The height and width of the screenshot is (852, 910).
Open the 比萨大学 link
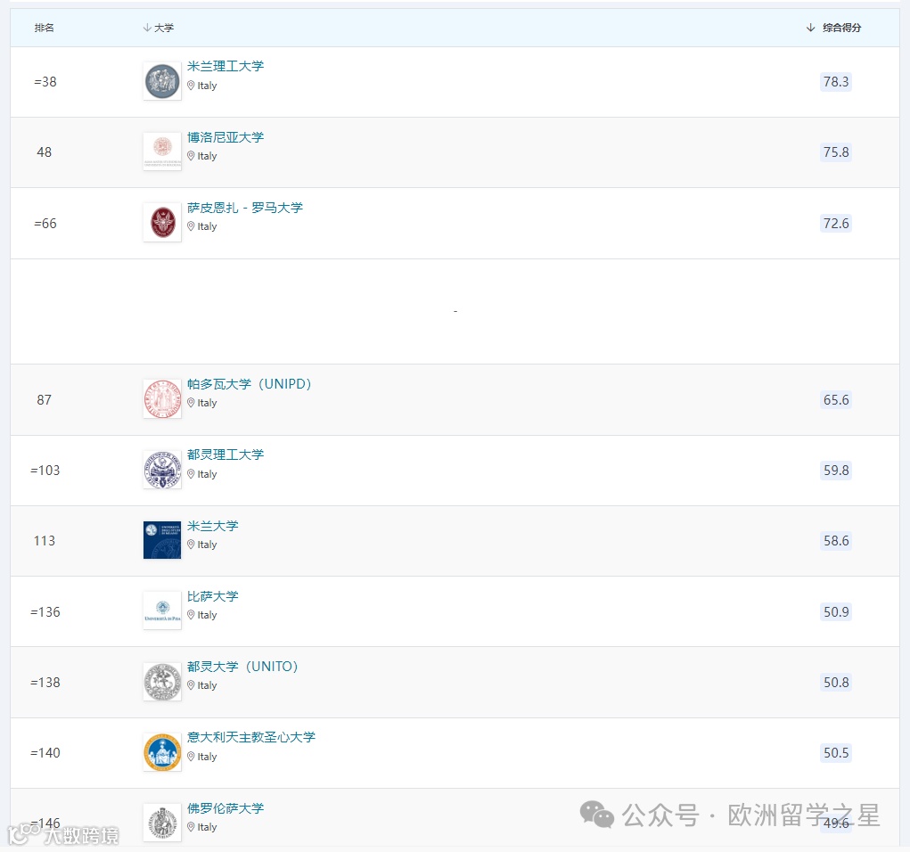pos(212,596)
